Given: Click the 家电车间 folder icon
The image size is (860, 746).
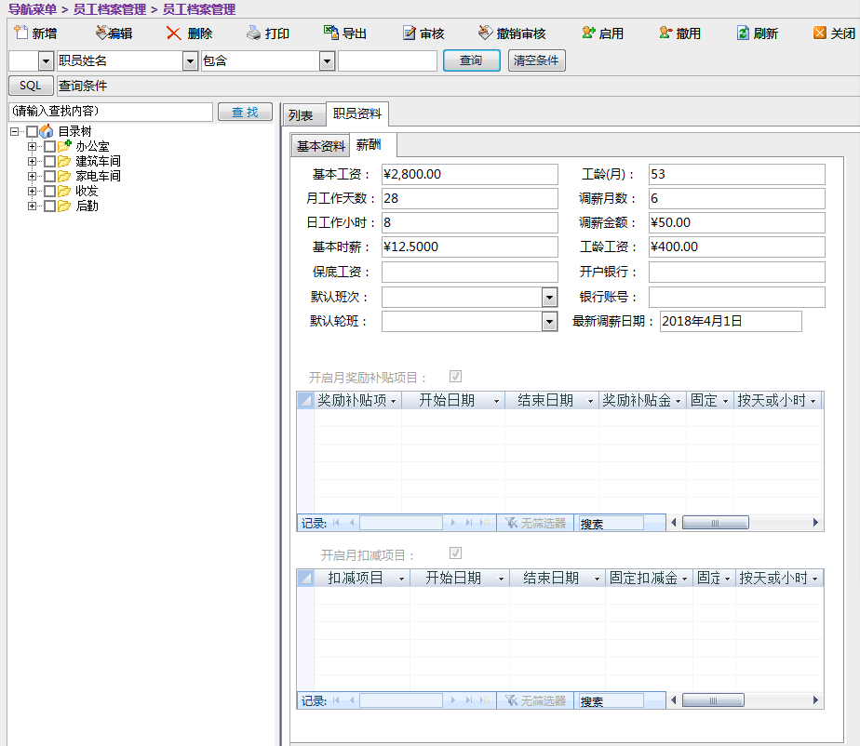Looking at the screenshot, I should tap(65, 176).
